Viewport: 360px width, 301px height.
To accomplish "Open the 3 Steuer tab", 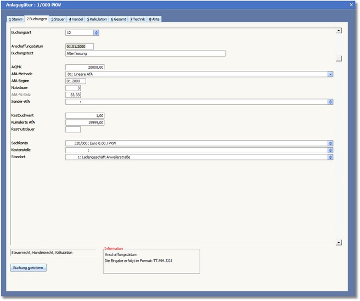I will click(58, 19).
